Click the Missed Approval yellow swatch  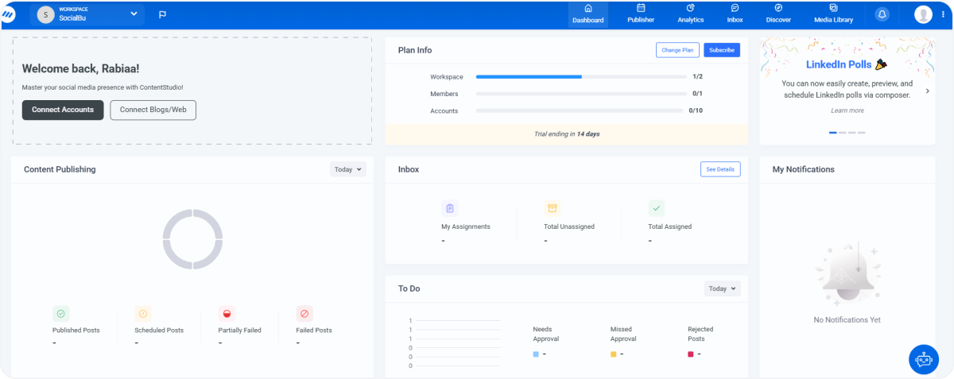(x=614, y=354)
